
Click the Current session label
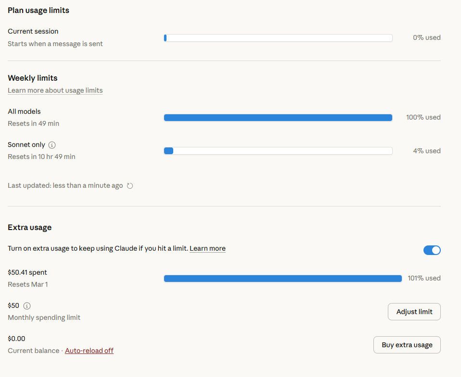pos(33,31)
